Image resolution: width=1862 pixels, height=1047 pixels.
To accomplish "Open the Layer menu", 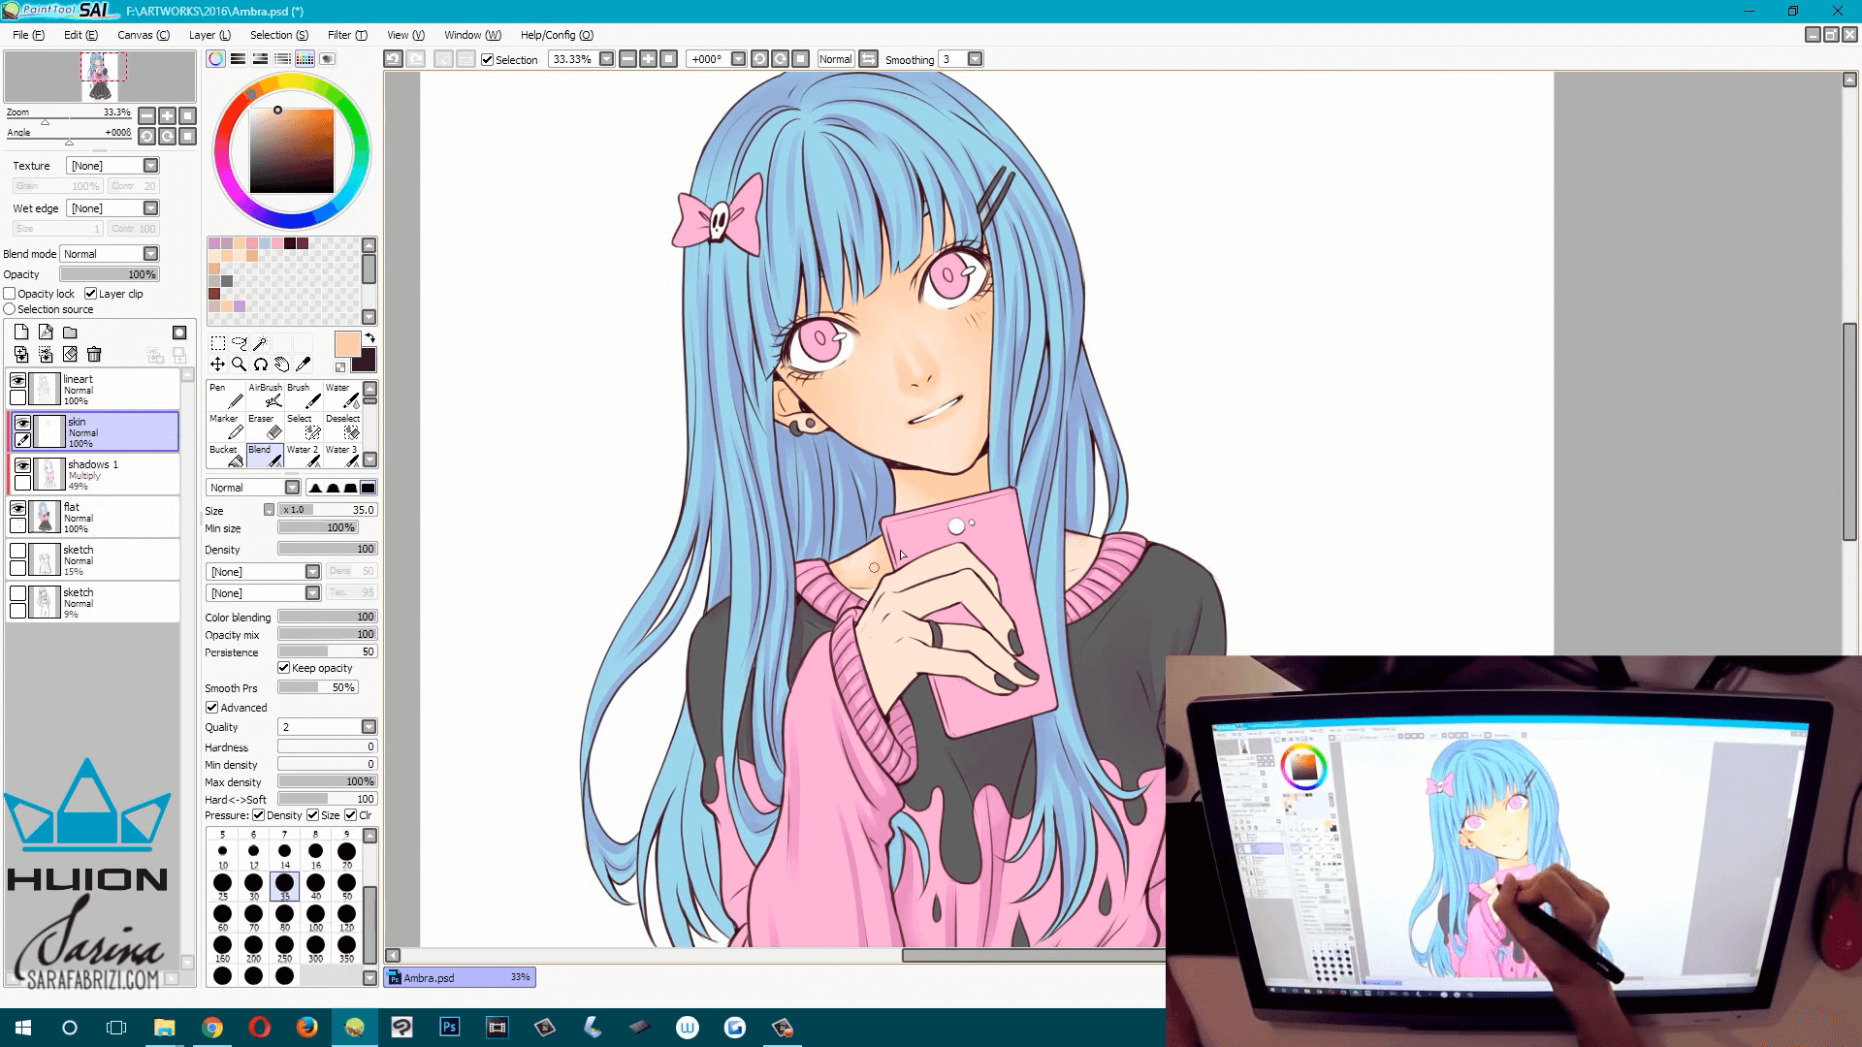I will (x=209, y=35).
